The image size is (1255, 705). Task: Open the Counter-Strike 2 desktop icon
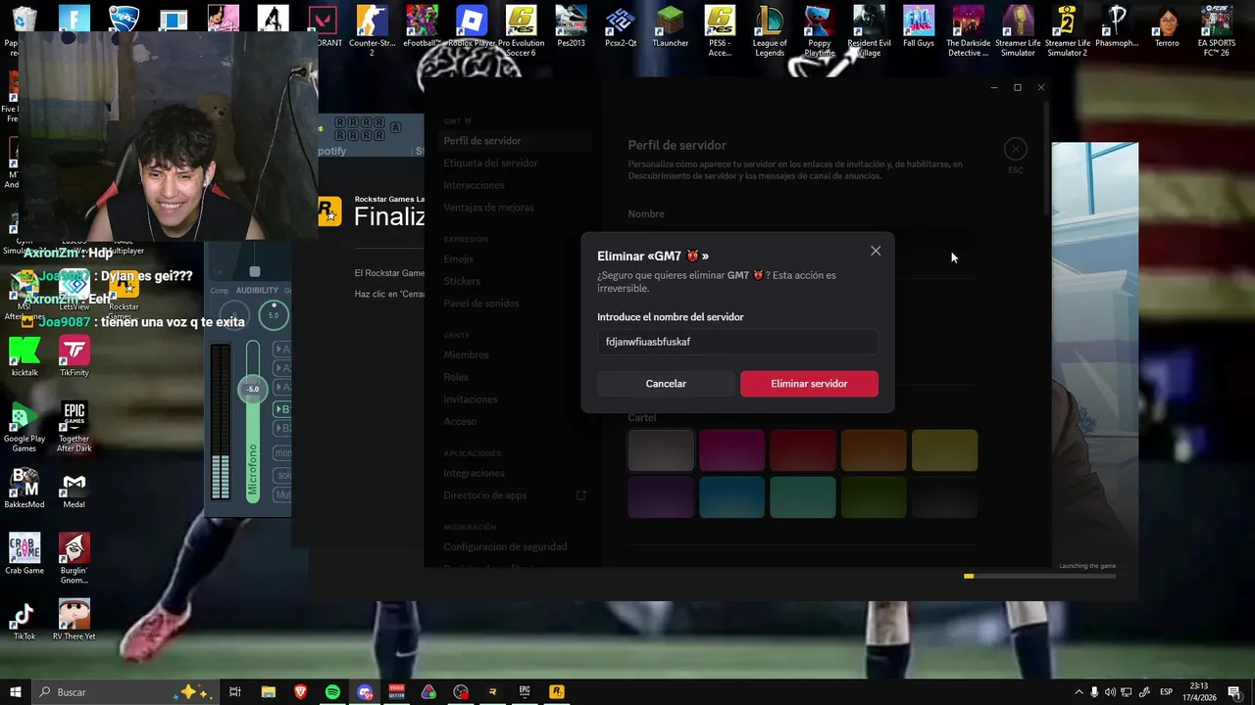click(x=372, y=31)
